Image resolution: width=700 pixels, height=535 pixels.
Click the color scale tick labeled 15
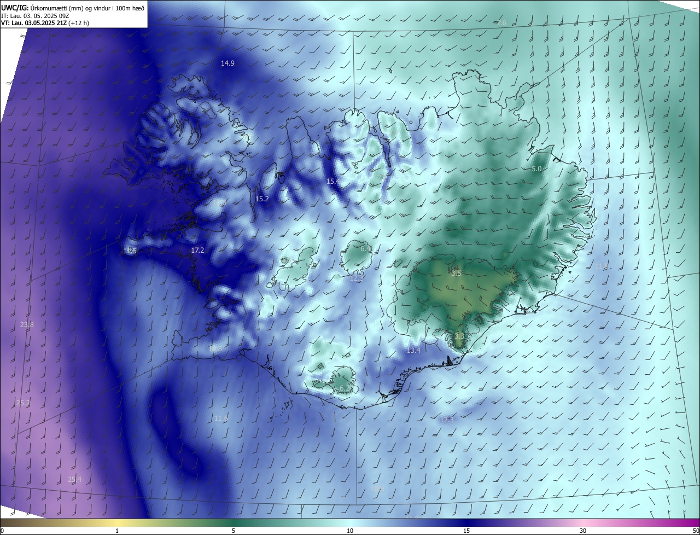(x=466, y=531)
